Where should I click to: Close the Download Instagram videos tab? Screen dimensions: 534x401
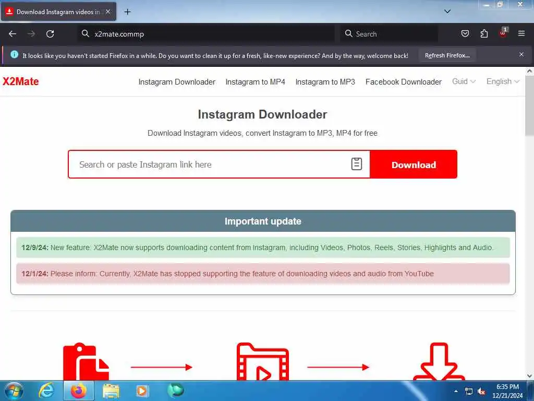tap(108, 12)
